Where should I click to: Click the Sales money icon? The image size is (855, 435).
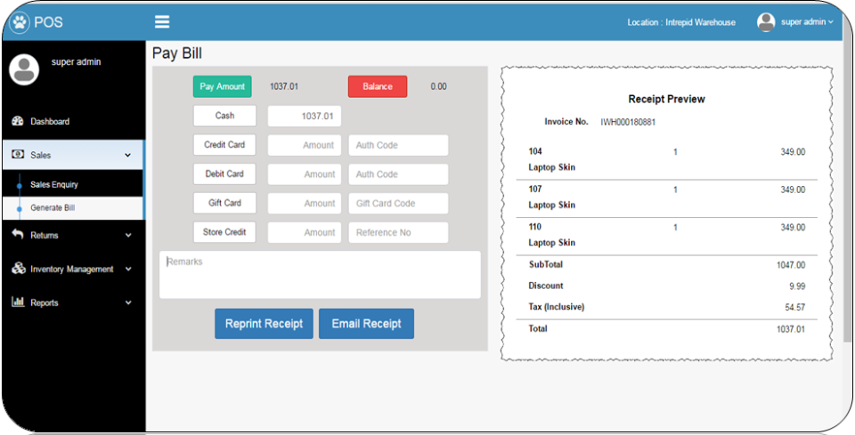(18, 155)
